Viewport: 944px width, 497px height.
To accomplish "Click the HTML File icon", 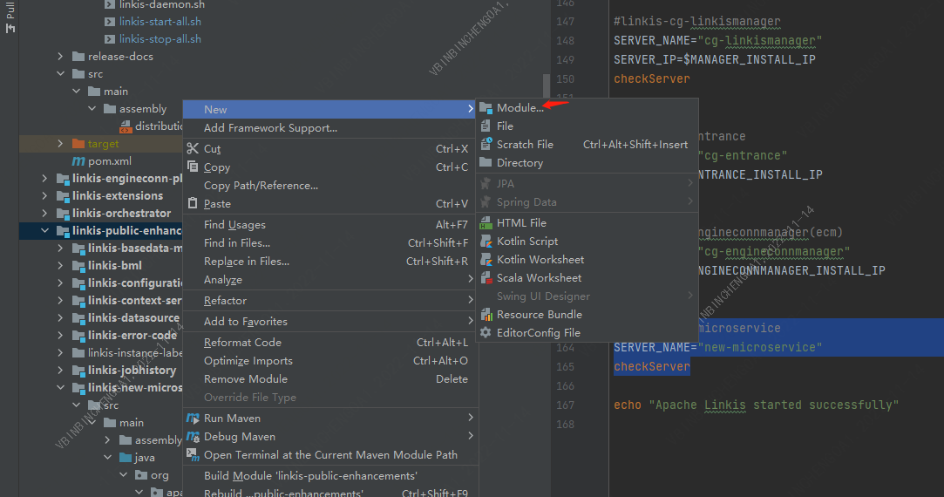I will click(486, 223).
